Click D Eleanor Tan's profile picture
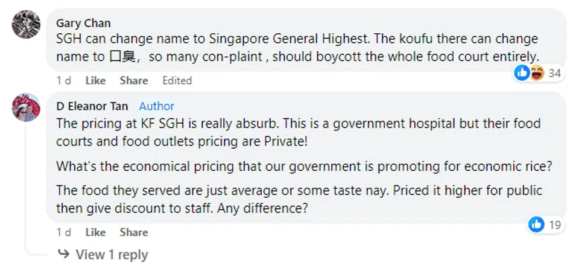 [x=27, y=107]
